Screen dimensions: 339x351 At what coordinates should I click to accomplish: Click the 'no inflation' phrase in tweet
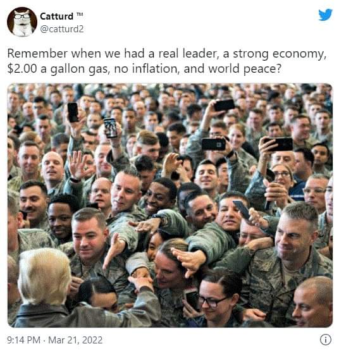coord(147,69)
